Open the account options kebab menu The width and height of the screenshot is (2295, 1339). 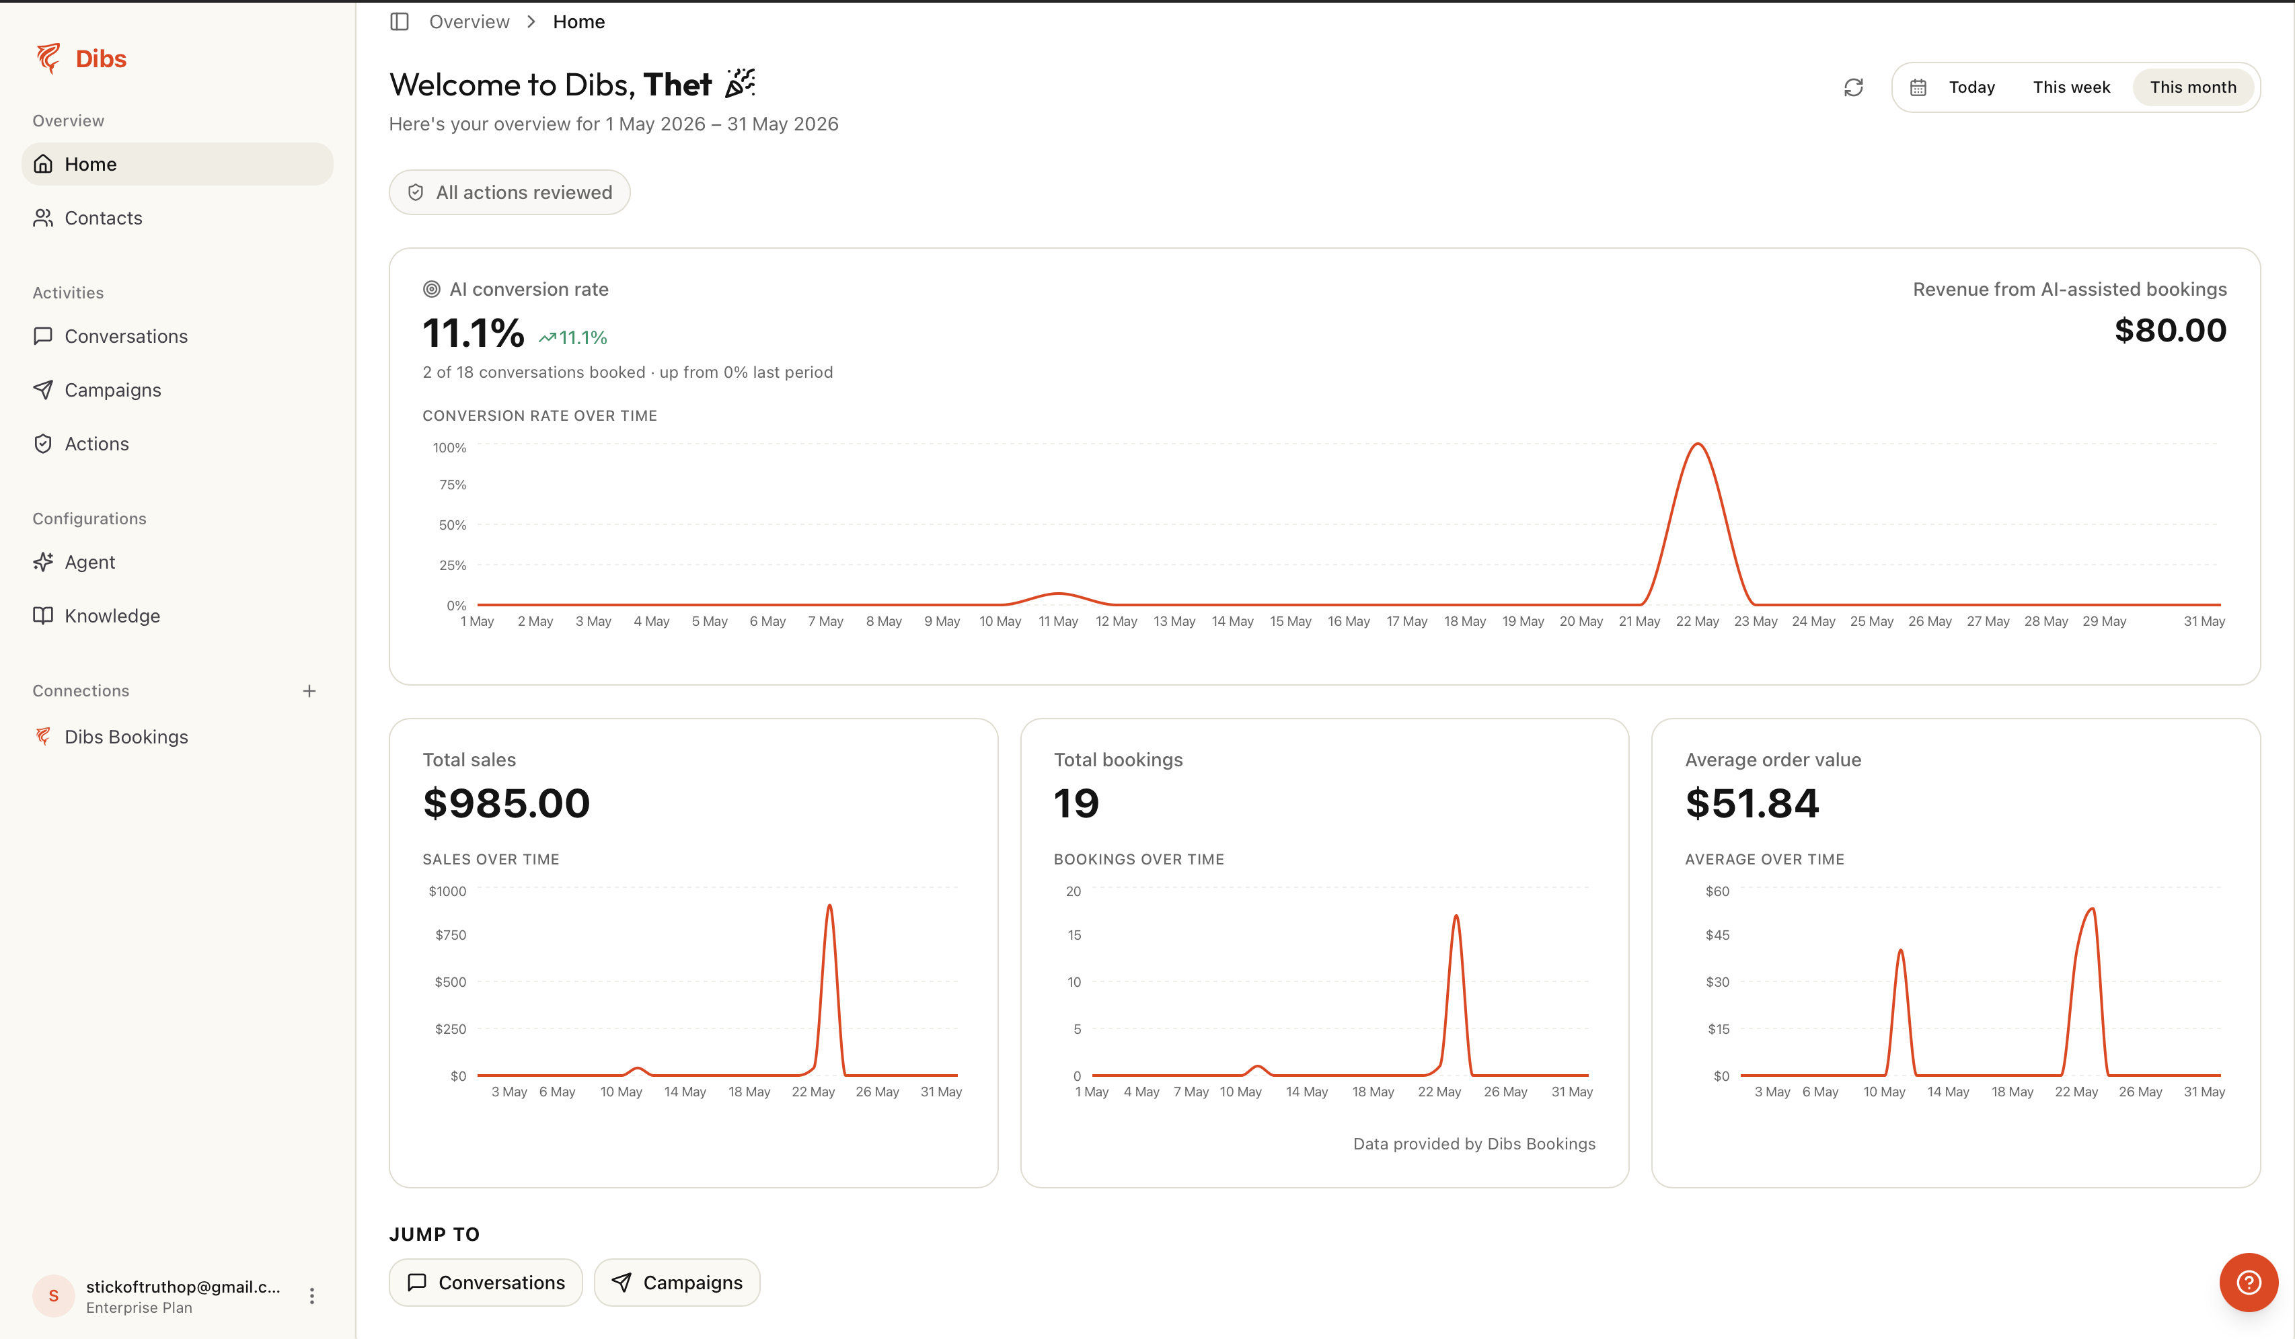pos(311,1296)
